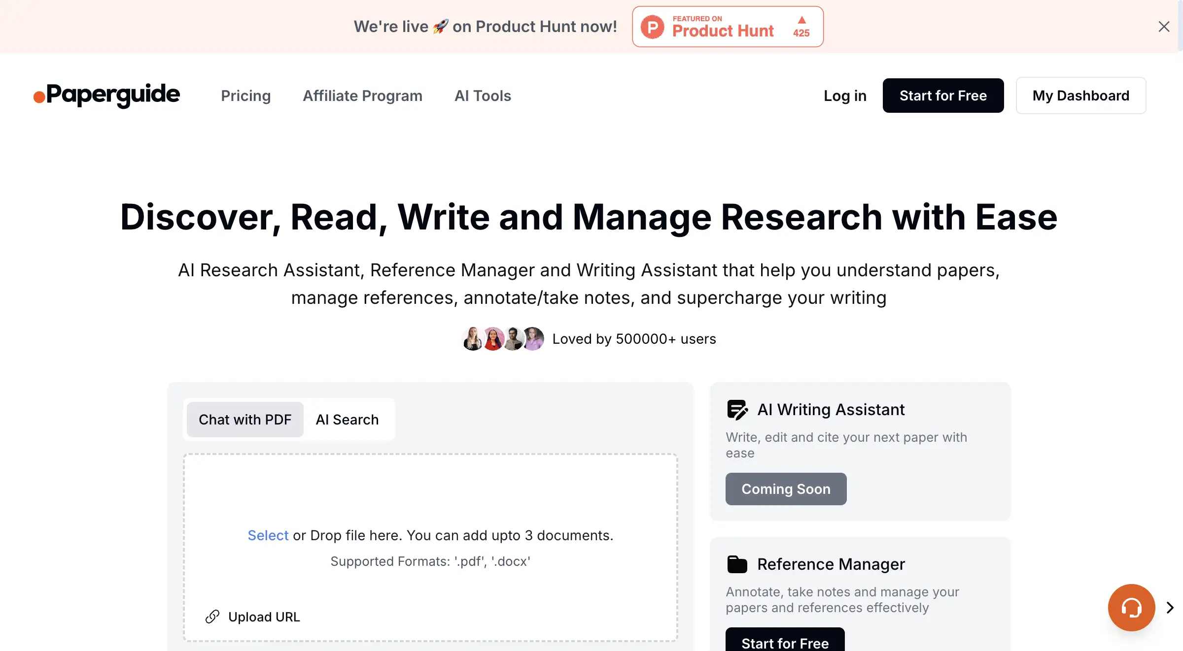Screen dimensions: 1183x651
Task: Click Start for Free in the header
Action: [x=943, y=96]
